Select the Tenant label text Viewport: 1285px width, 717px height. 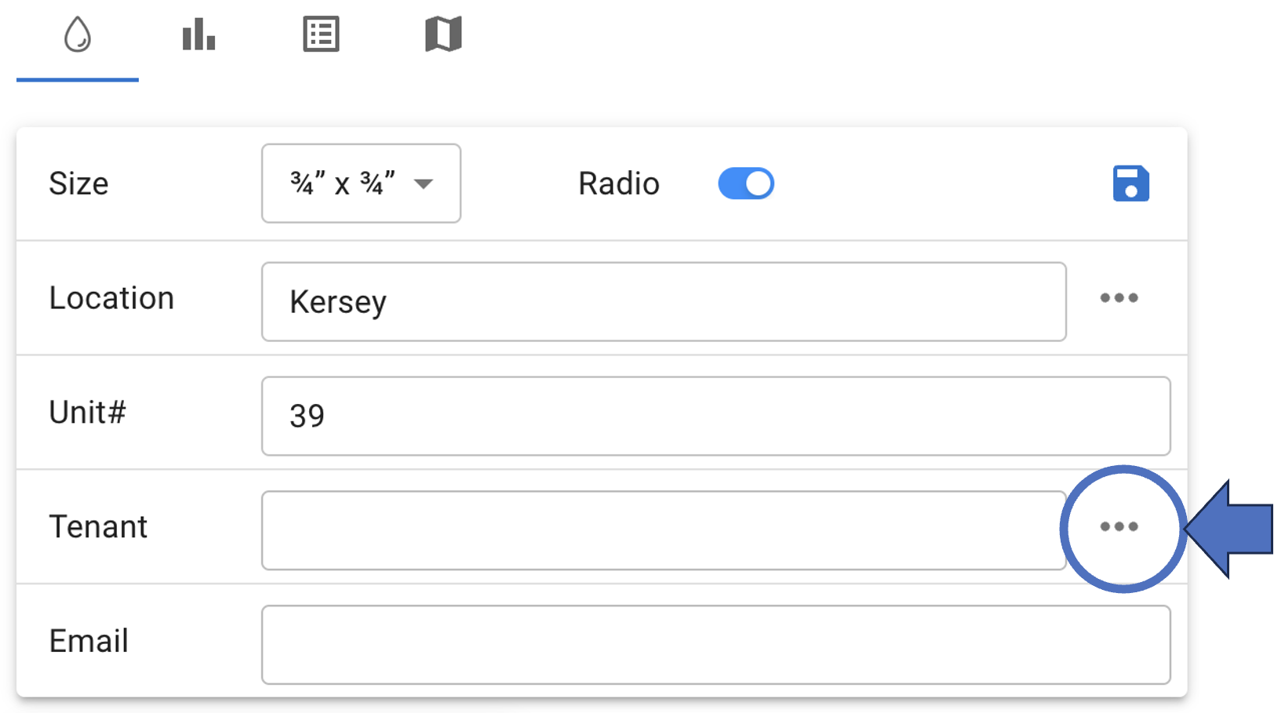point(98,526)
